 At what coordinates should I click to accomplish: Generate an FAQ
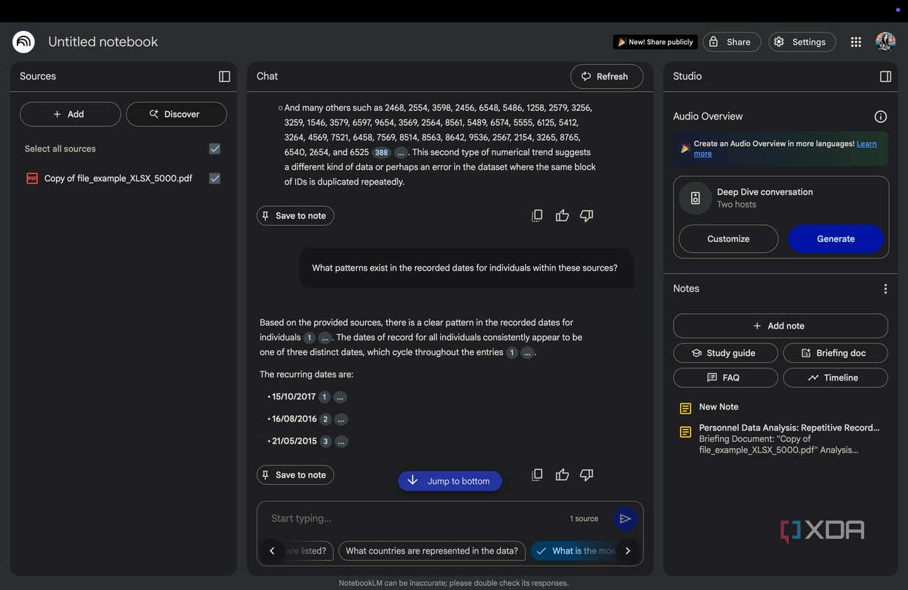(x=725, y=377)
